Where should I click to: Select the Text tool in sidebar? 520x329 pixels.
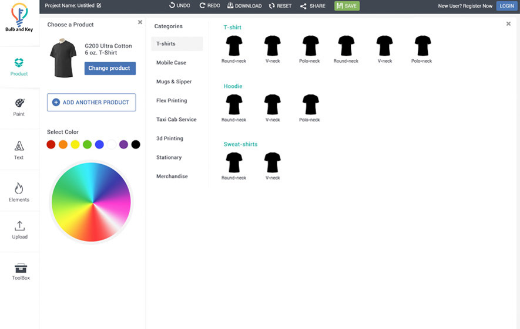pos(19,150)
